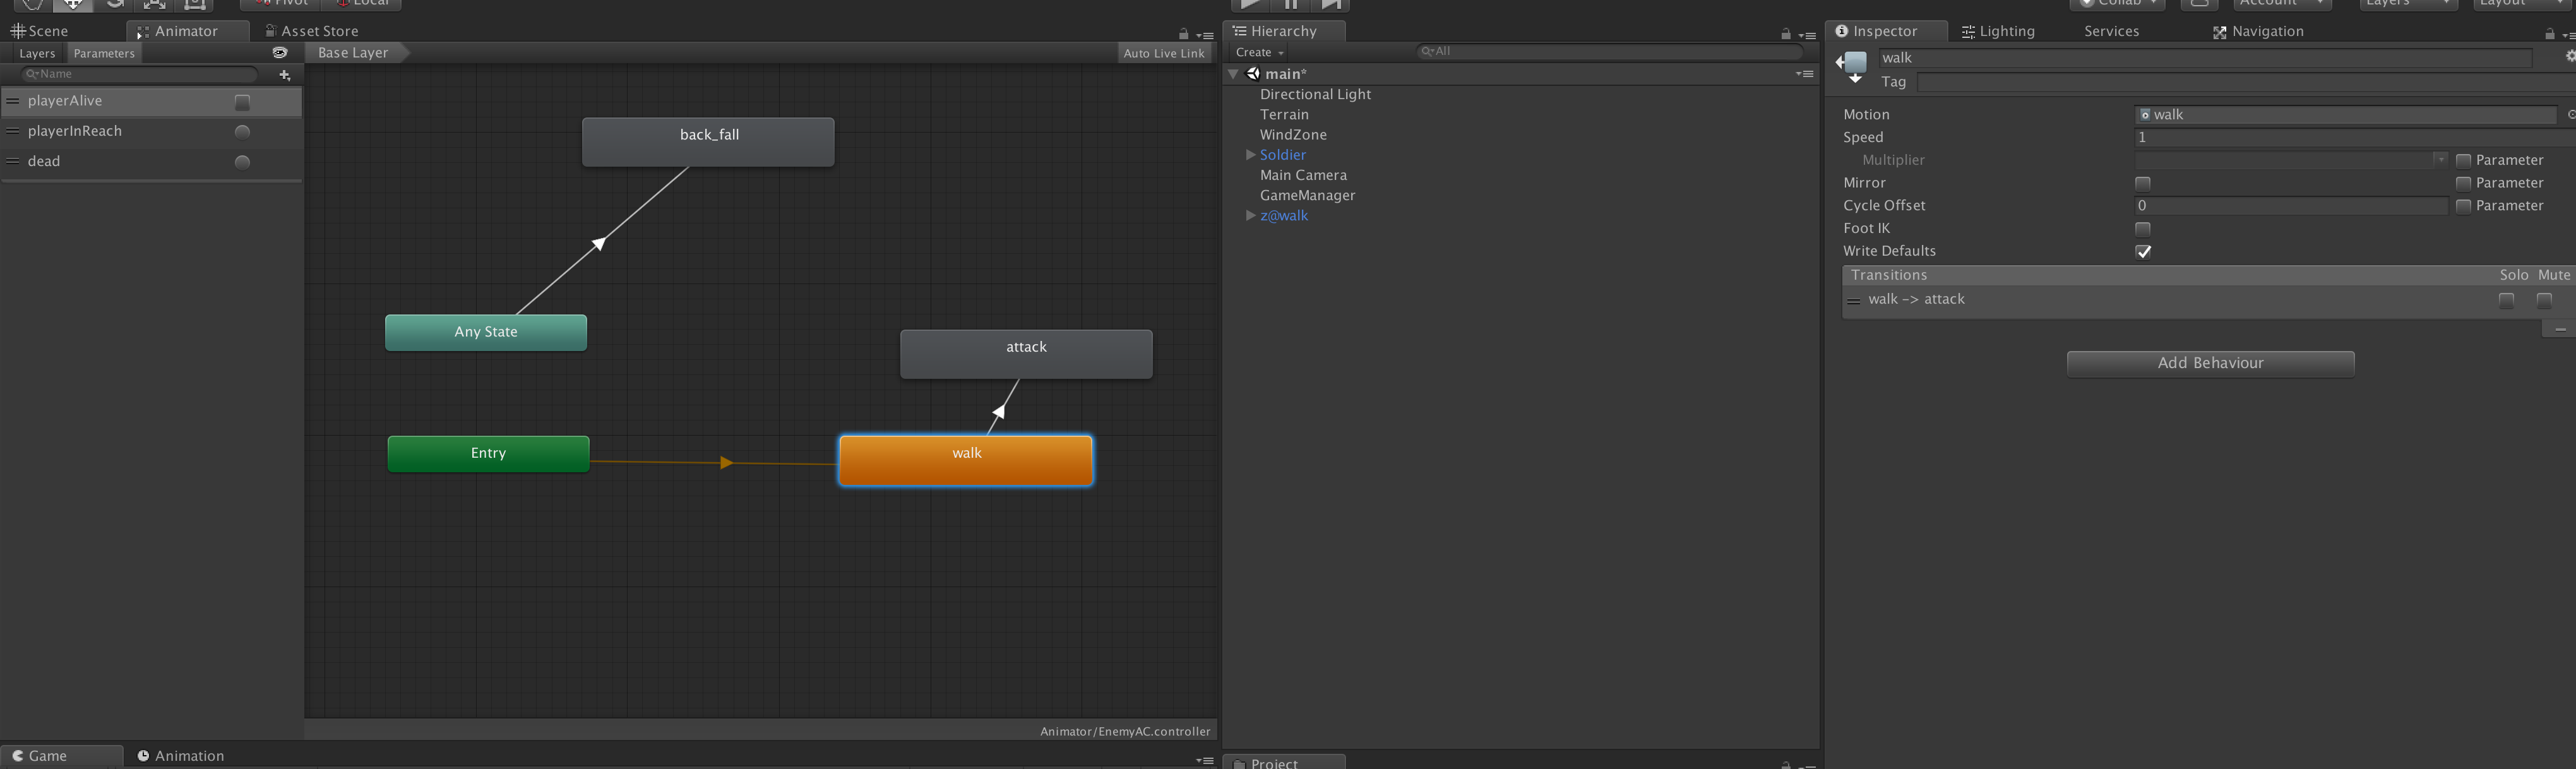
Task: Click the eye icon in the Parameters panel
Action: pyautogui.click(x=279, y=53)
